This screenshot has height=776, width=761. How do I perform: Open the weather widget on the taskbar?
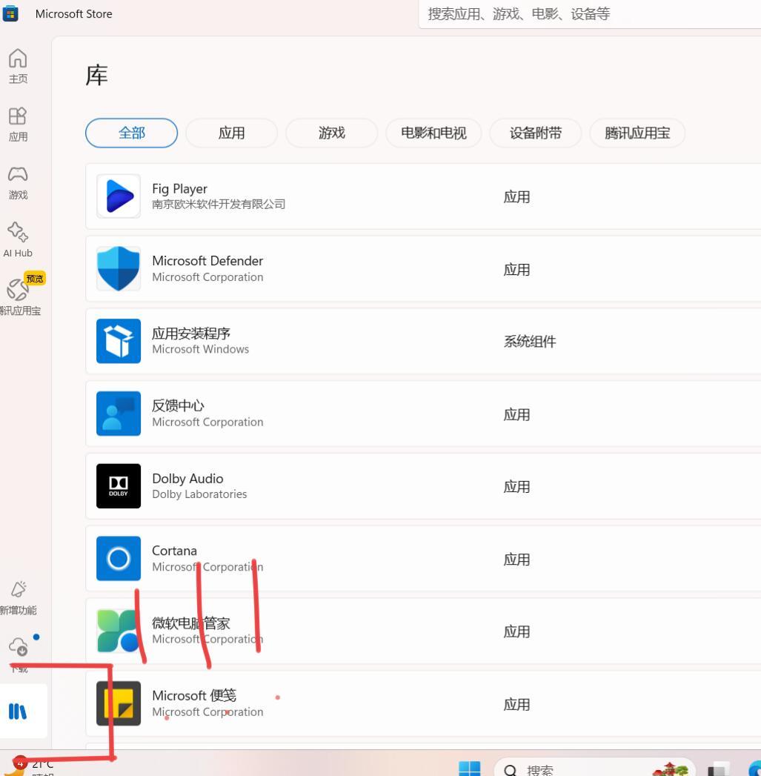[30, 766]
